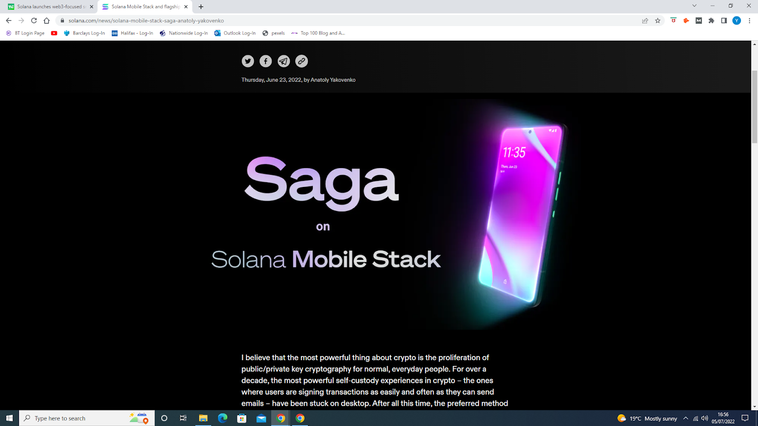Copy article link with chain icon
This screenshot has width=758, height=426.
[x=302, y=61]
